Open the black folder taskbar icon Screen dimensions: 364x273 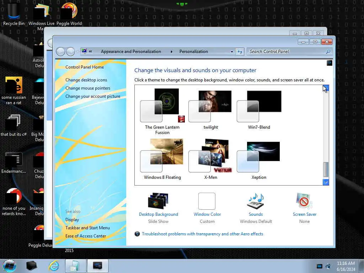pyautogui.click(x=31, y=266)
